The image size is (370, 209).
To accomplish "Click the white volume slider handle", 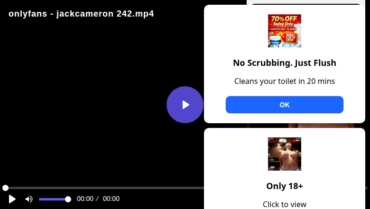I will [68, 200].
